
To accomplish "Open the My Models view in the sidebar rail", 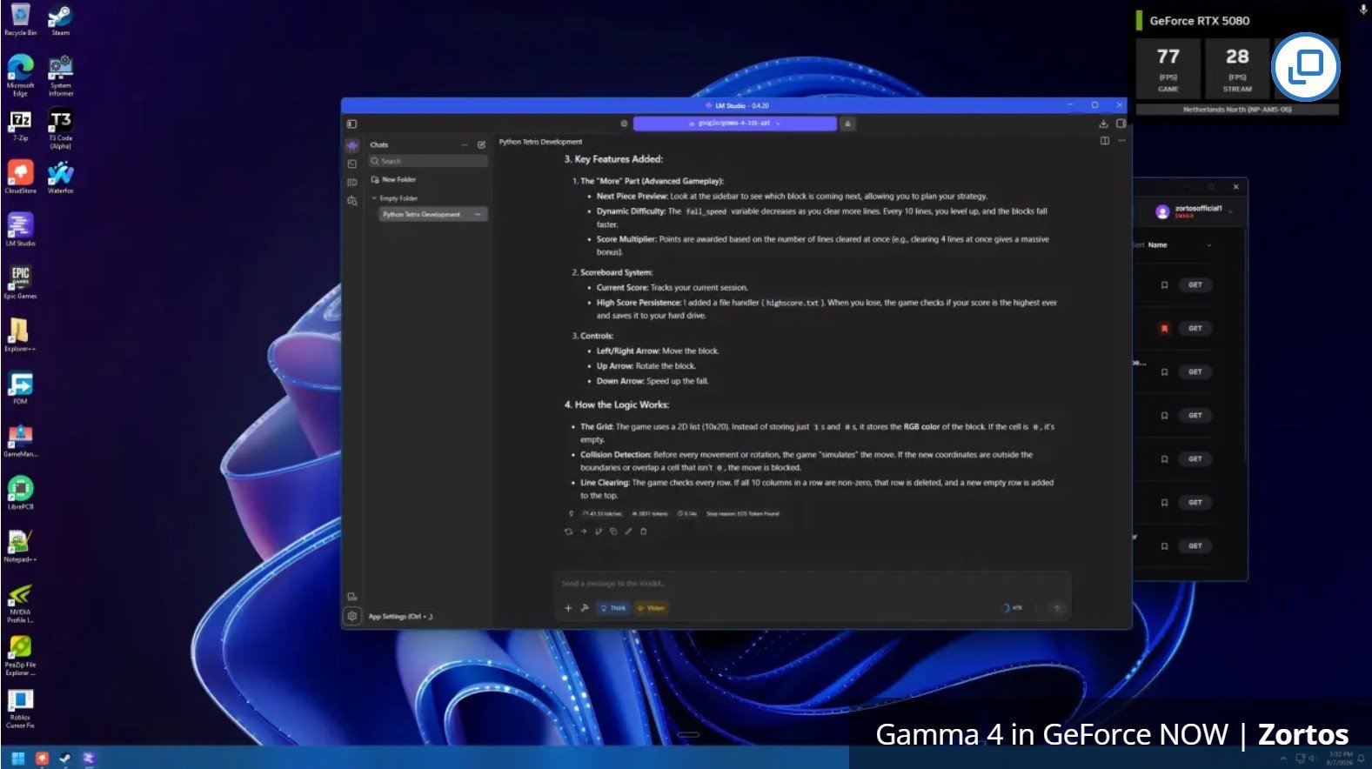I will [352, 183].
